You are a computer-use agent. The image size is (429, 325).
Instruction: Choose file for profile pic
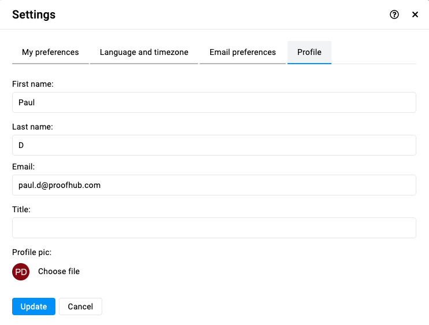[59, 271]
